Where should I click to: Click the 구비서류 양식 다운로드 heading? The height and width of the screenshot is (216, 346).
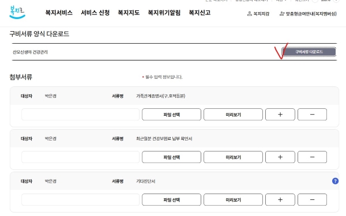[x=39, y=34]
